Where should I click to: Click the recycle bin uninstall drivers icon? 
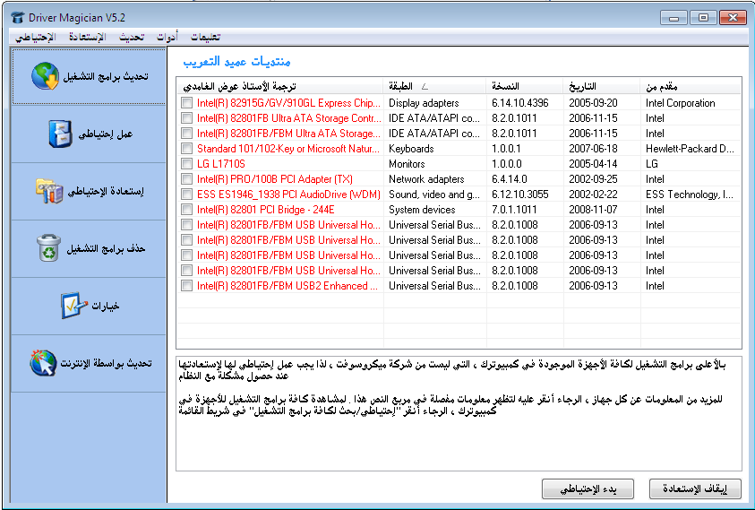coord(48,248)
